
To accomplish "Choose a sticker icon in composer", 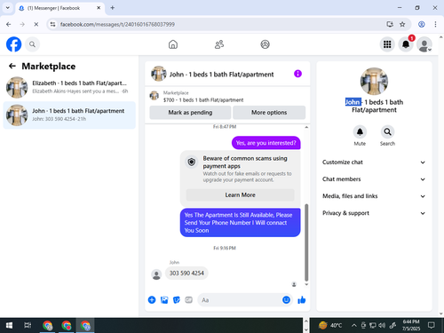I will tap(177, 300).
